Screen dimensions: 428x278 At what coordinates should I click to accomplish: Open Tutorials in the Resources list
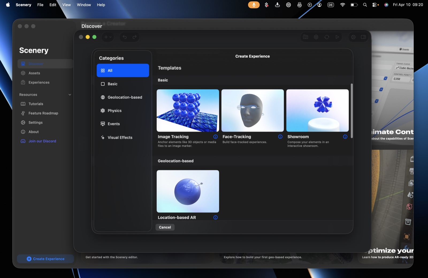pyautogui.click(x=45, y=104)
